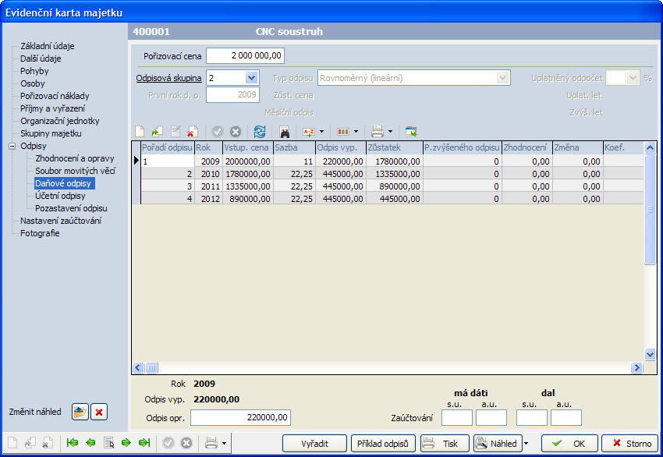Click the horizontal scrollbar thumb in the table
Viewport: 663px width, 457px height.
point(152,368)
